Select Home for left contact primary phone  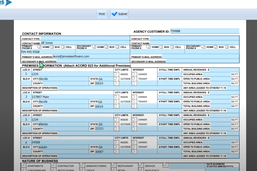[39, 47]
